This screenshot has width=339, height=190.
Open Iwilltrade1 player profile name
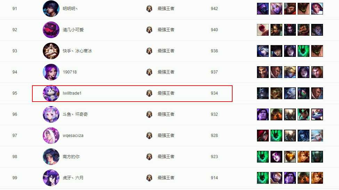click(72, 93)
